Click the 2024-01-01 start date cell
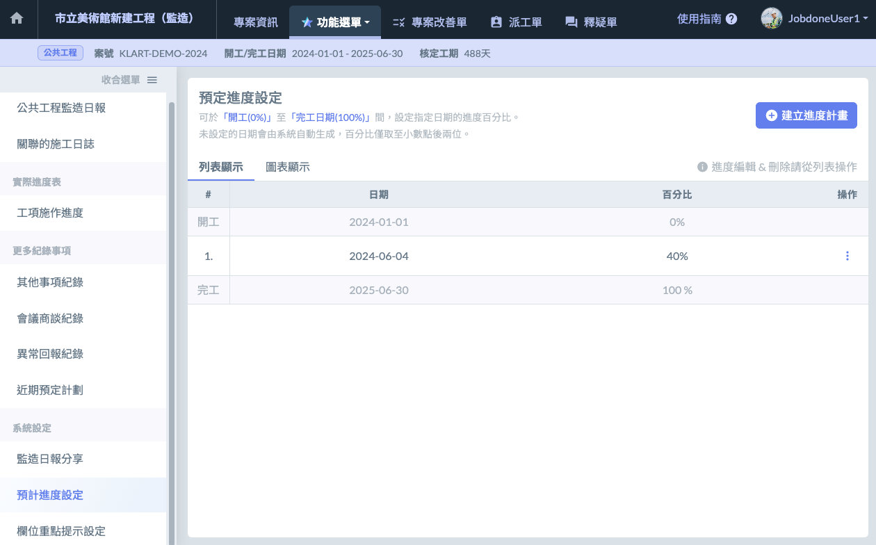The height and width of the screenshot is (545, 876). pyautogui.click(x=379, y=222)
